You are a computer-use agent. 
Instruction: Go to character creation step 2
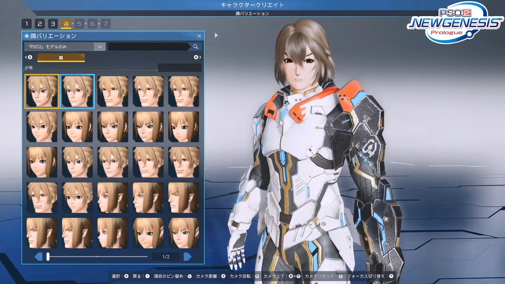pyautogui.click(x=40, y=24)
